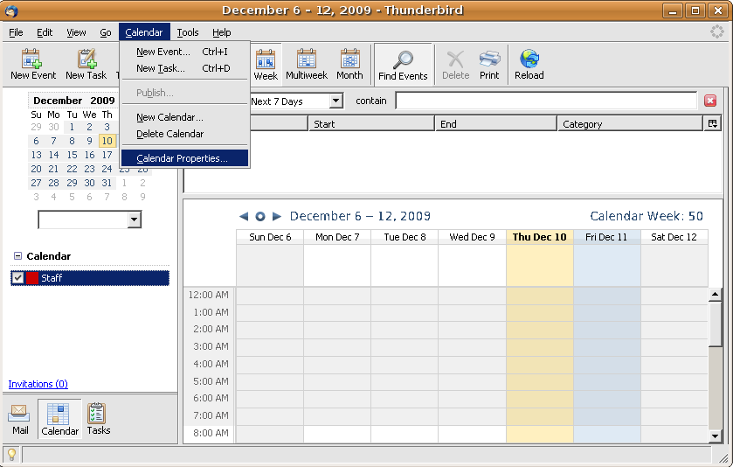Screen dimensions: 733x467
Task: Select day 15 in the mini calendar
Action: point(72,155)
